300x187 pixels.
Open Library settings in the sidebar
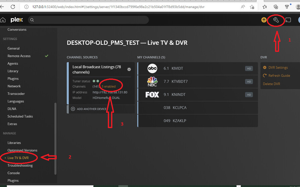click(x=13, y=71)
